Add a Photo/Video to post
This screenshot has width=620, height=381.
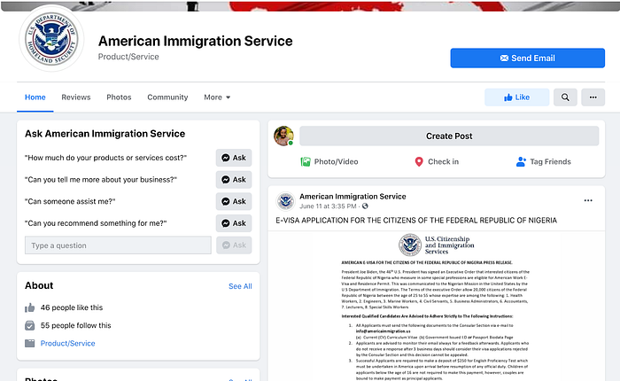pyautogui.click(x=329, y=162)
